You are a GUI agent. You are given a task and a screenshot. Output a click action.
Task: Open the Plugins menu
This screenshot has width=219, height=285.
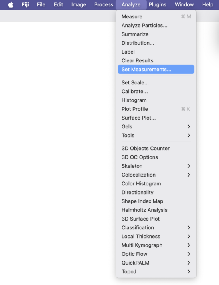(x=158, y=5)
